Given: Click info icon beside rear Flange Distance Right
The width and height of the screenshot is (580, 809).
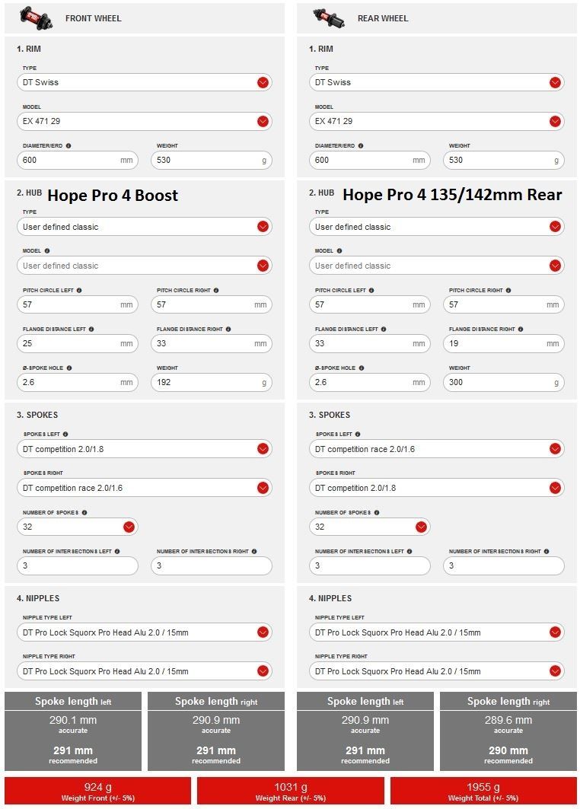Looking at the screenshot, I should (521, 330).
